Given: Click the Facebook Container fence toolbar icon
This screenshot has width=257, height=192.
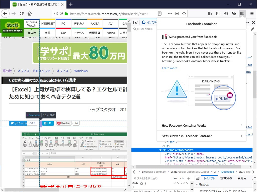Looking at the screenshot, I should tap(242, 14).
